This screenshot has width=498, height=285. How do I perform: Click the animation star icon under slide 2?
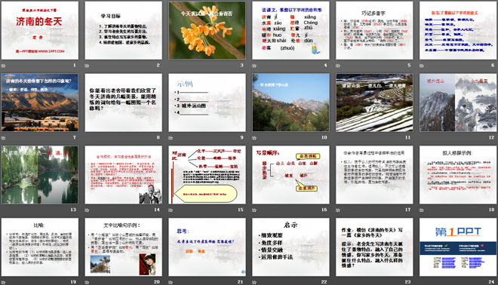[87, 66]
